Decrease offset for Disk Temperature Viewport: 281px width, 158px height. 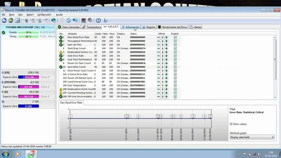point(159,86)
